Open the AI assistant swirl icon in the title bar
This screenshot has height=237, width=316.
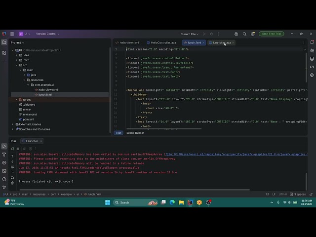pyautogui.click(x=236, y=34)
